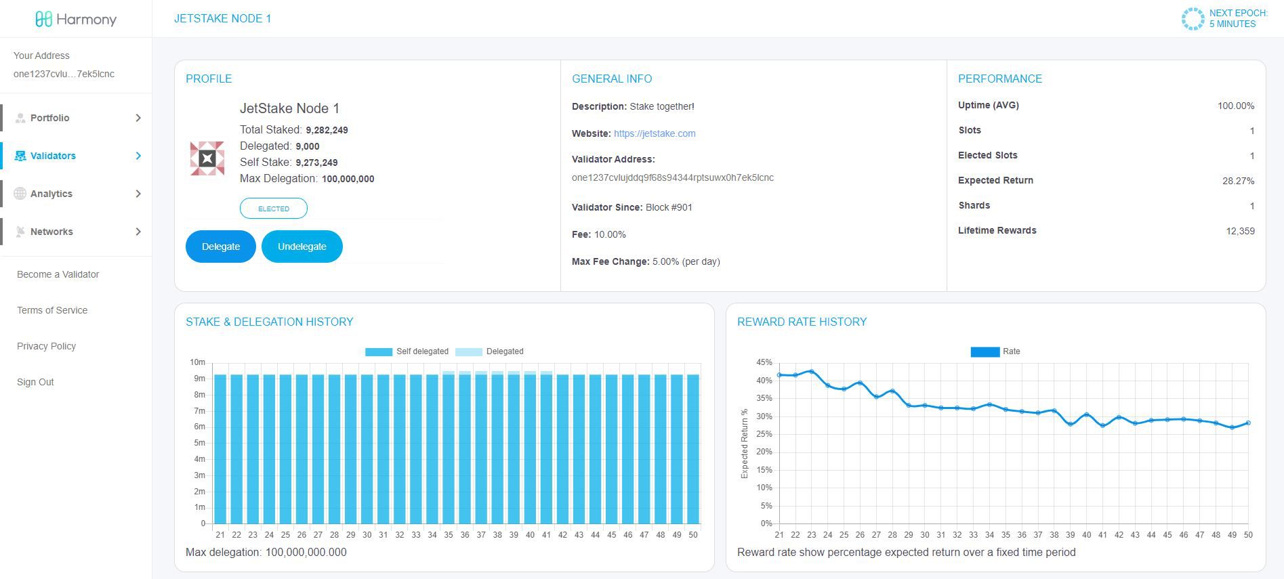The image size is (1284, 579).
Task: Click the STAKE & DELEGATION HISTORY heading
Action: tap(270, 322)
